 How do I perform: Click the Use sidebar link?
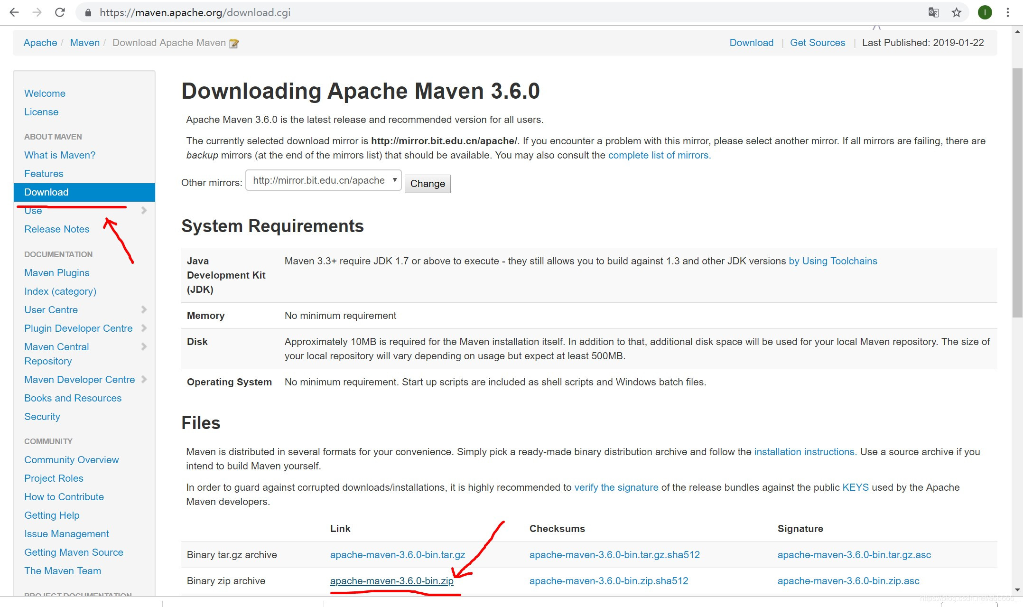[33, 211]
